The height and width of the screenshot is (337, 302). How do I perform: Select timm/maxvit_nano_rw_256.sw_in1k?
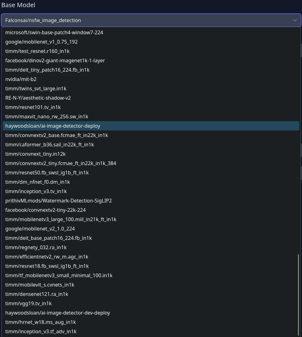(x=151, y=116)
